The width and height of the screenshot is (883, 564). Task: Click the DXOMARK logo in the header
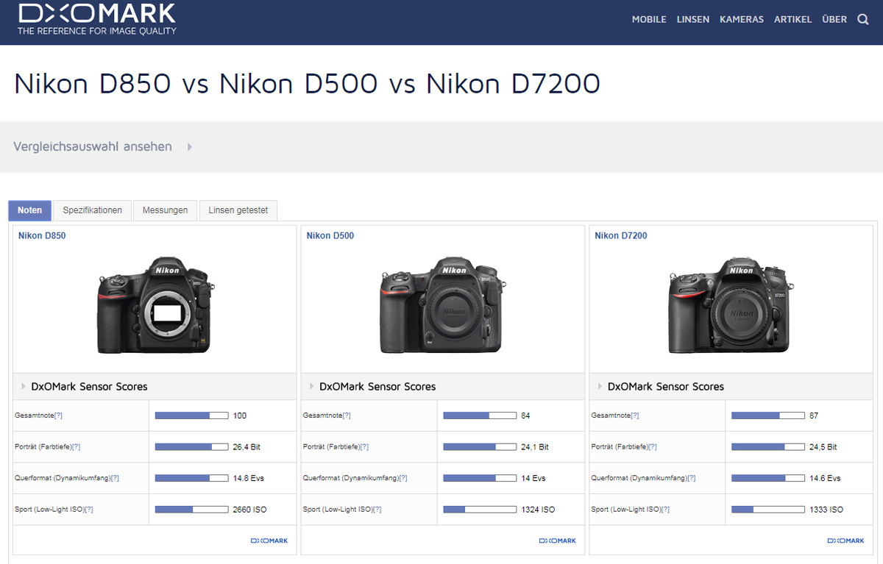point(97,19)
